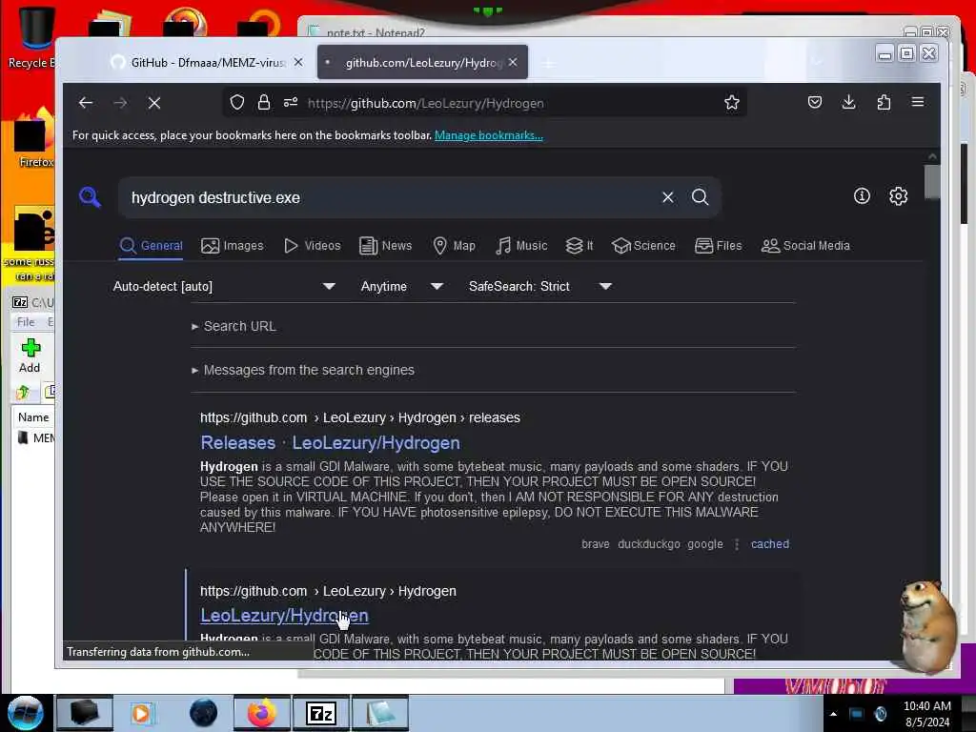Open search preferences gear icon

[898, 196]
